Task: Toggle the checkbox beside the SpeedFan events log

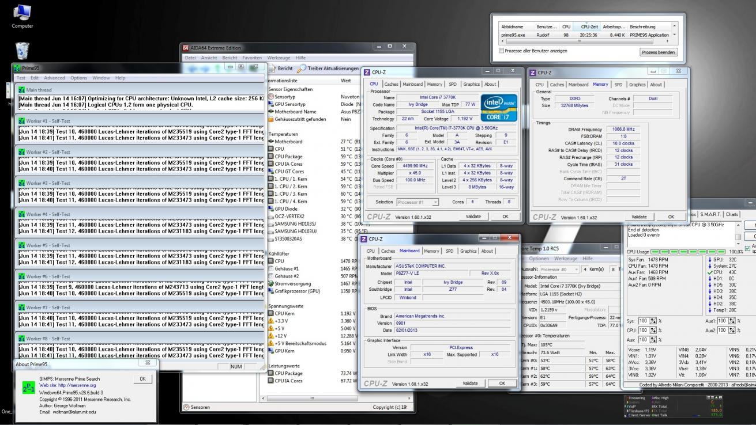Action: [747, 249]
